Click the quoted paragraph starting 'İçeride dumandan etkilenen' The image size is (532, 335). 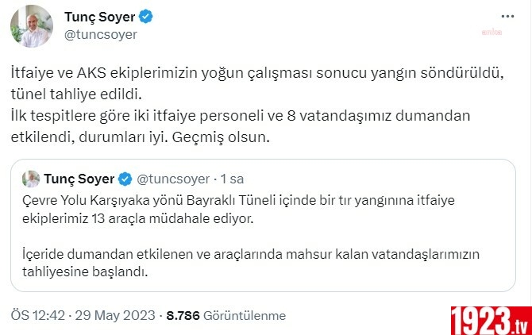point(251,263)
